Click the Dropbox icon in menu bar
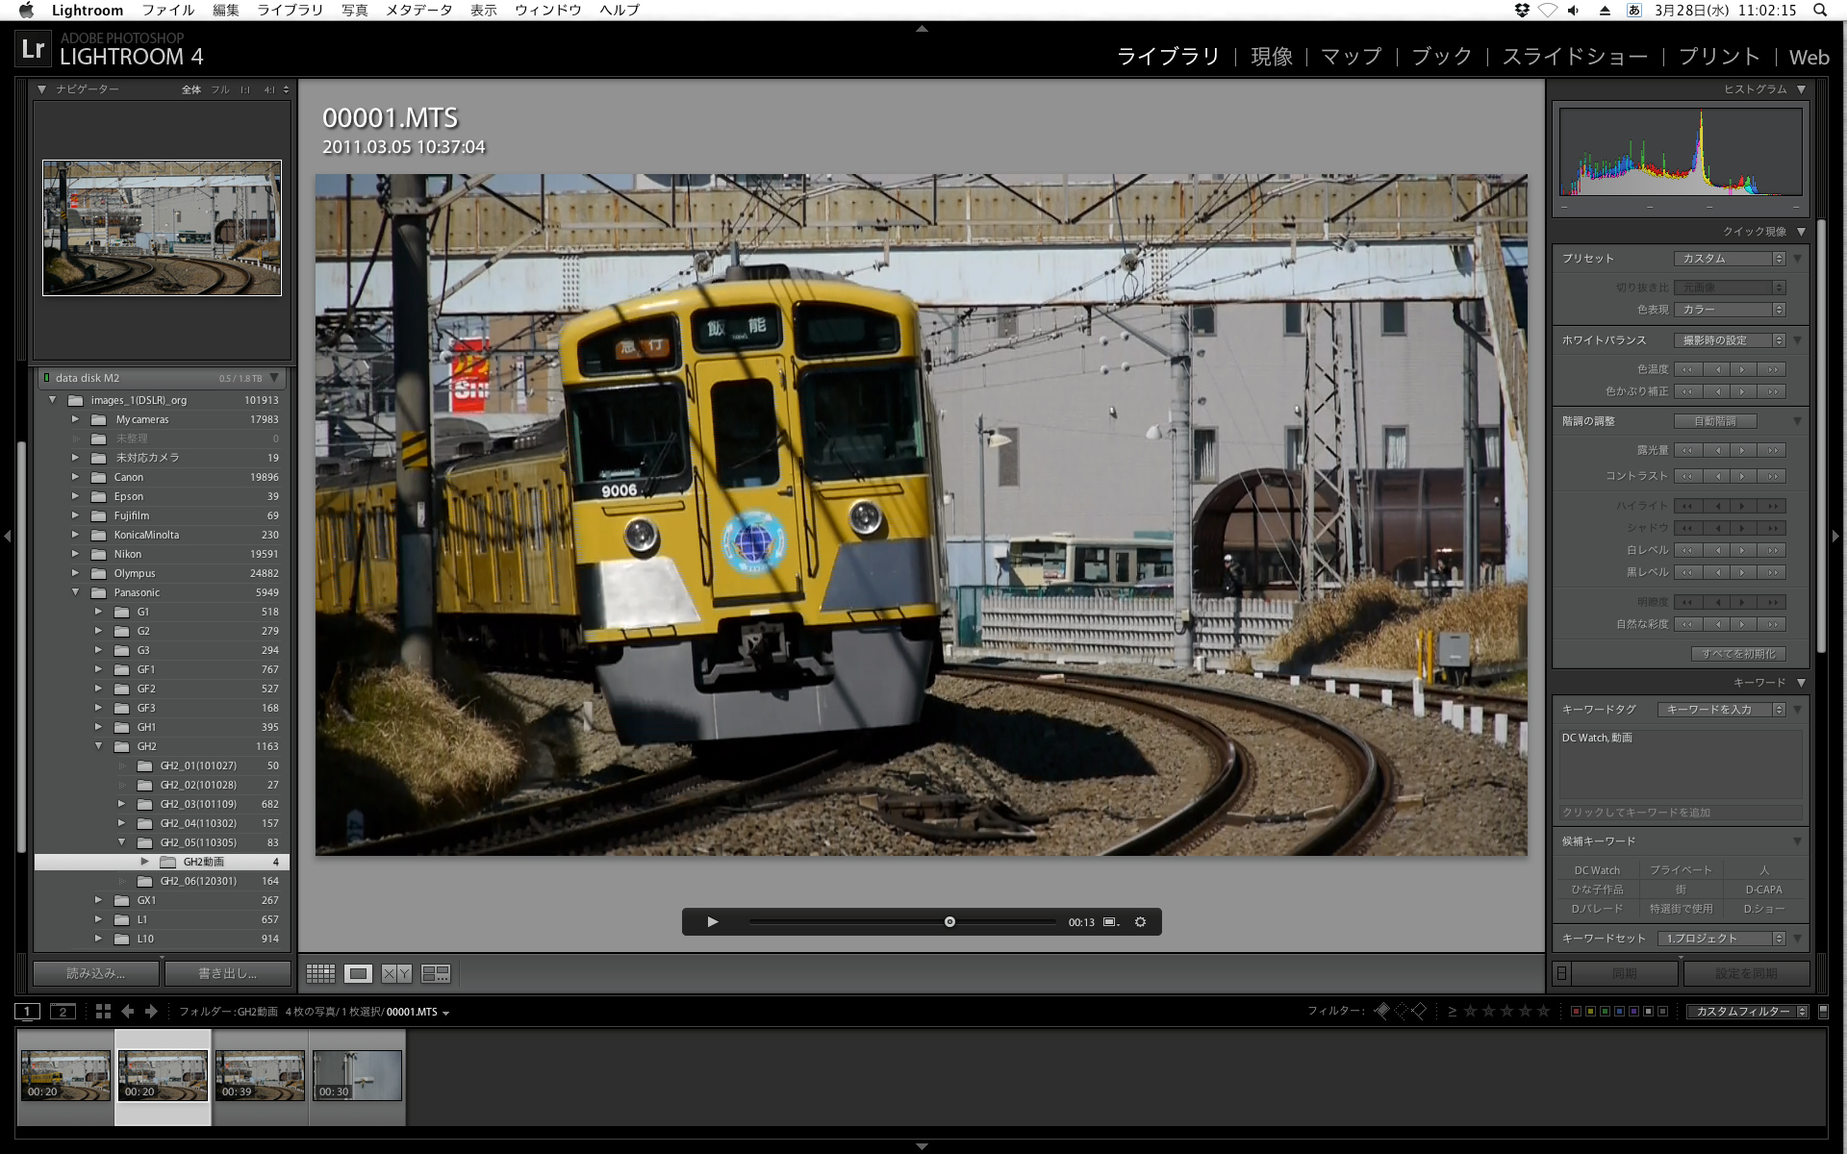 [1521, 10]
